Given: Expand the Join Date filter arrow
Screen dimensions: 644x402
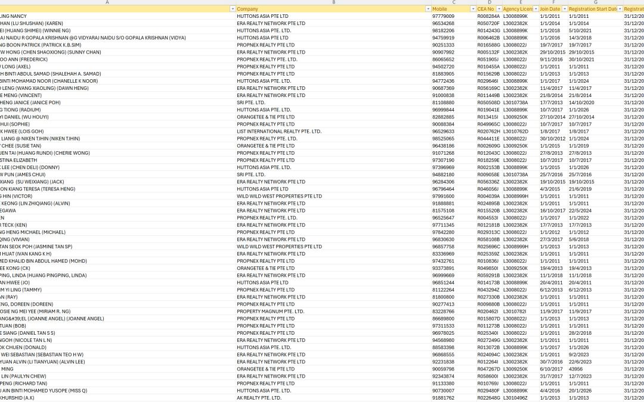Looking at the screenshot, I should point(564,9).
